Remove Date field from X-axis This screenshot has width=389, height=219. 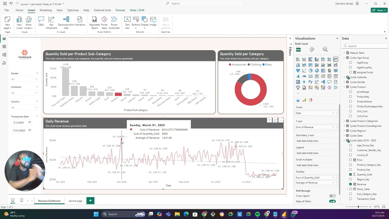pos(336,113)
